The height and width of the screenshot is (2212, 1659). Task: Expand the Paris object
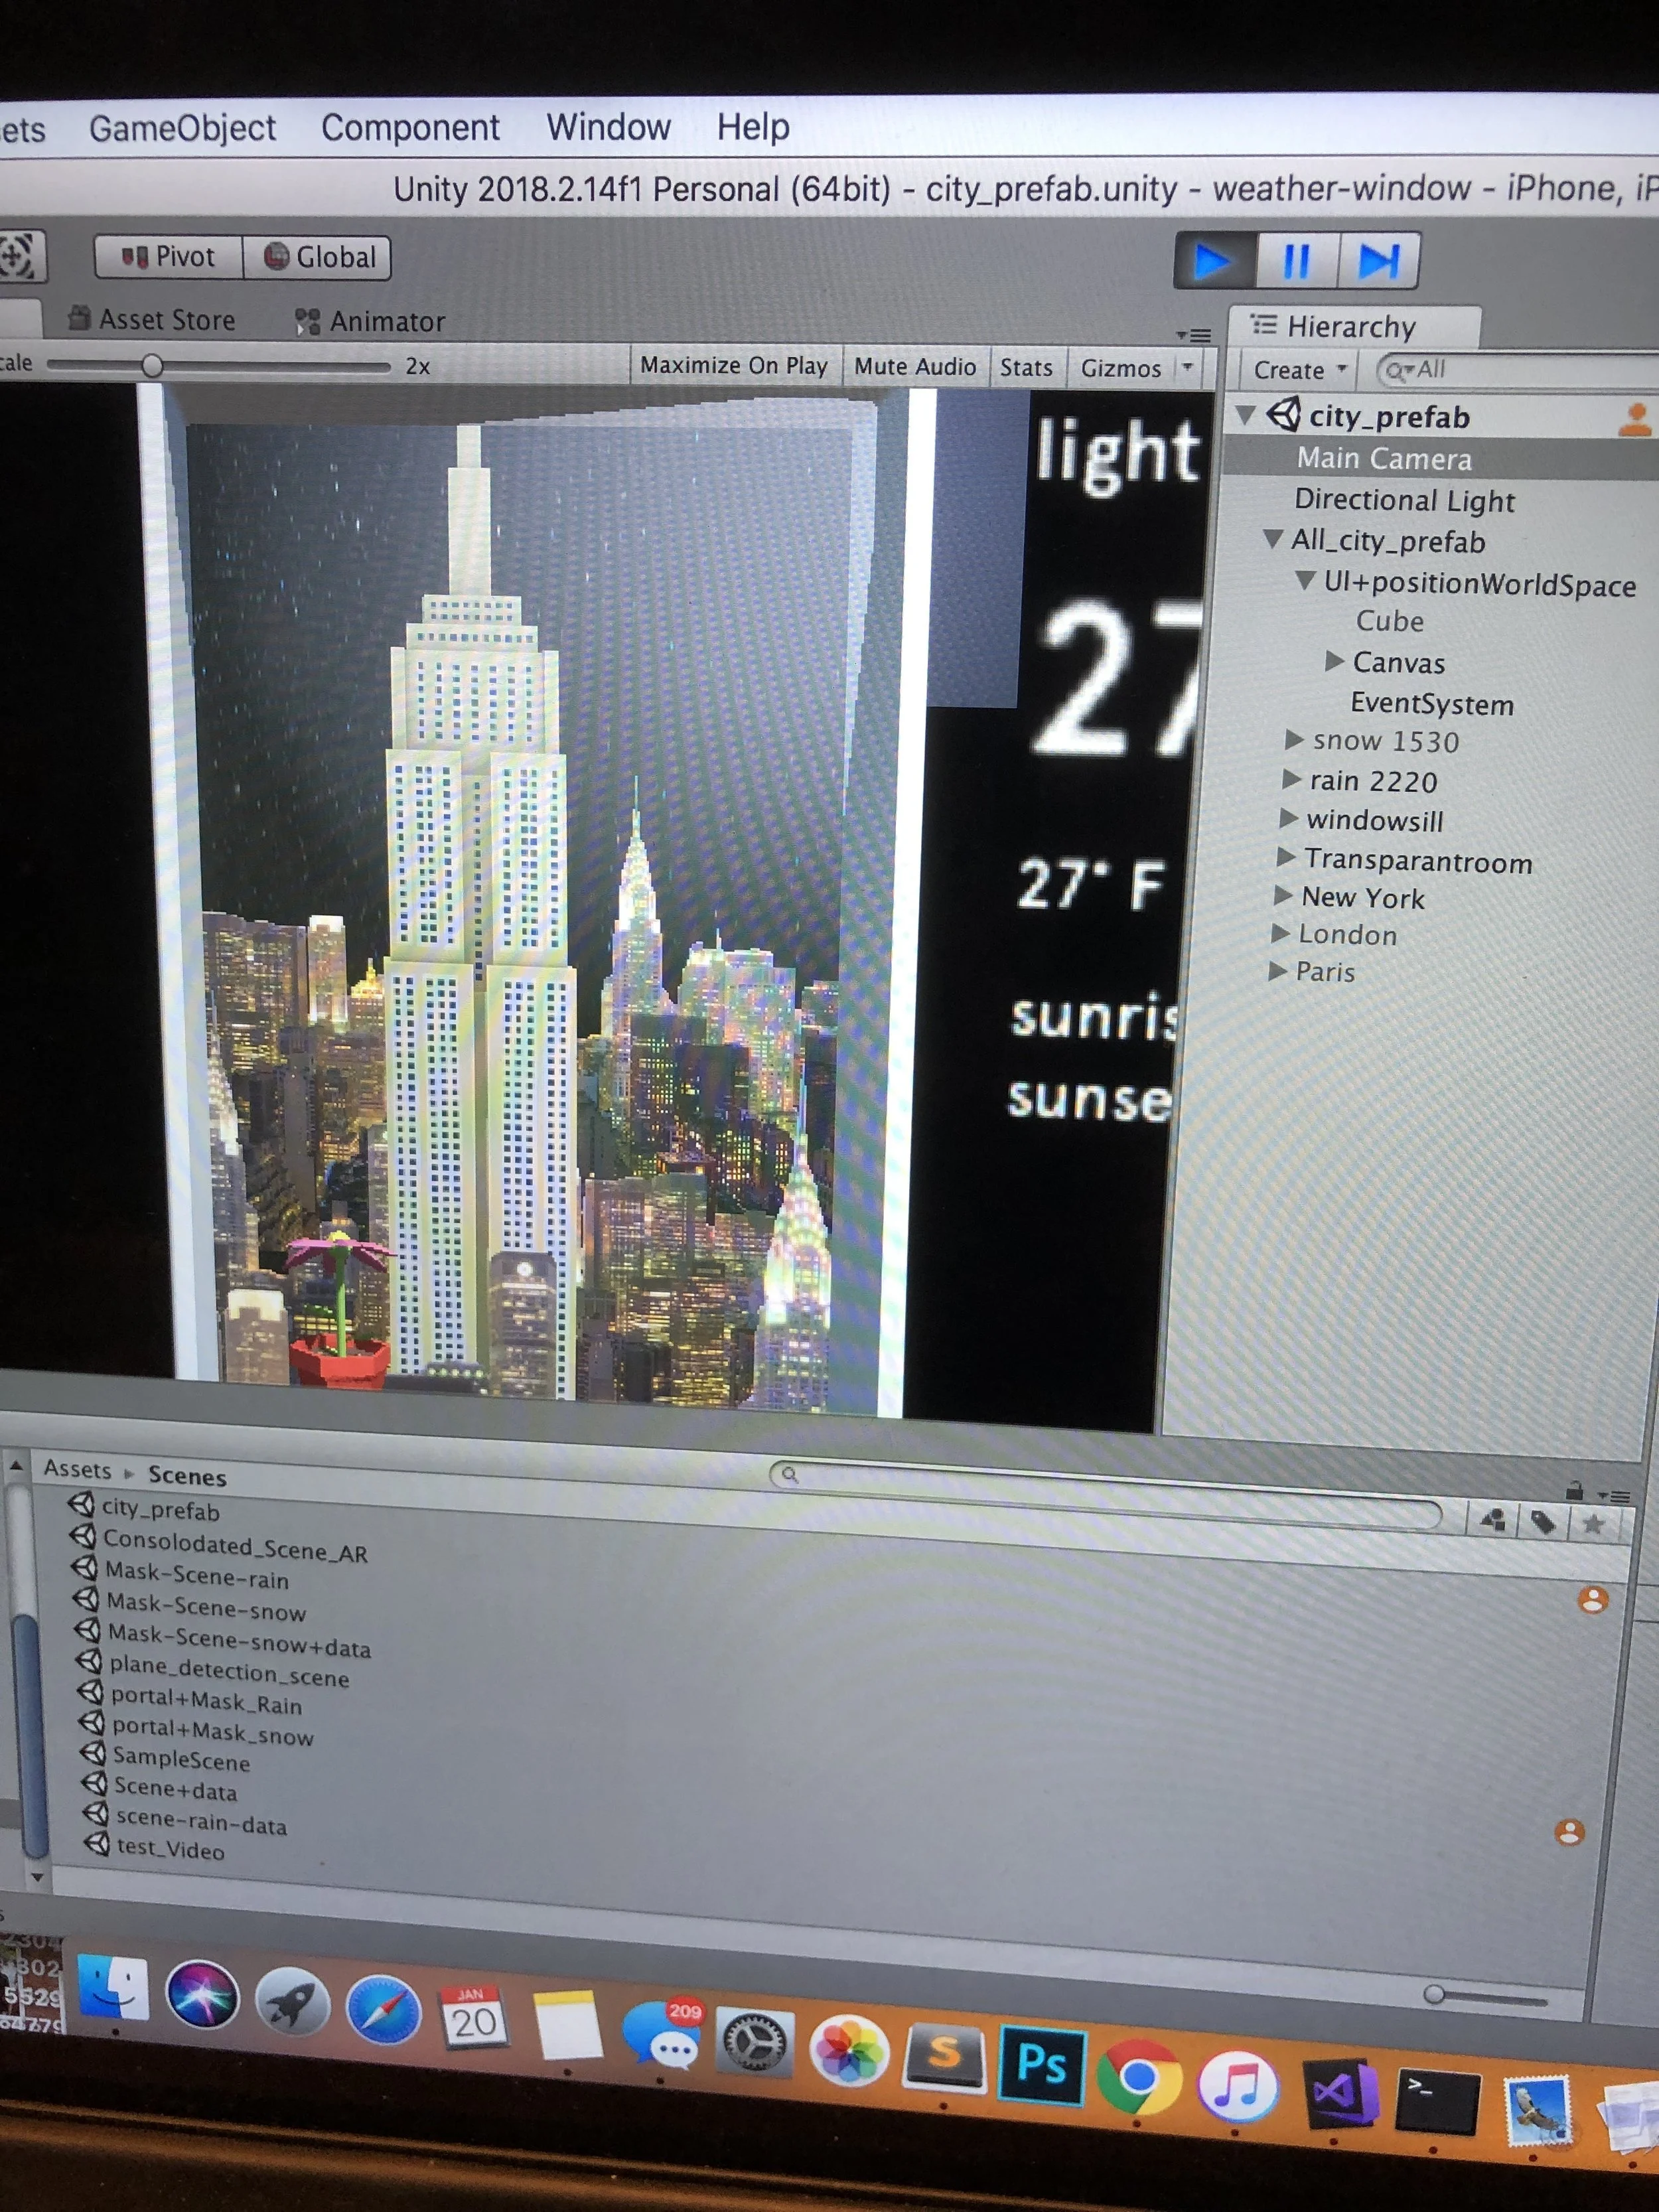[1277, 971]
